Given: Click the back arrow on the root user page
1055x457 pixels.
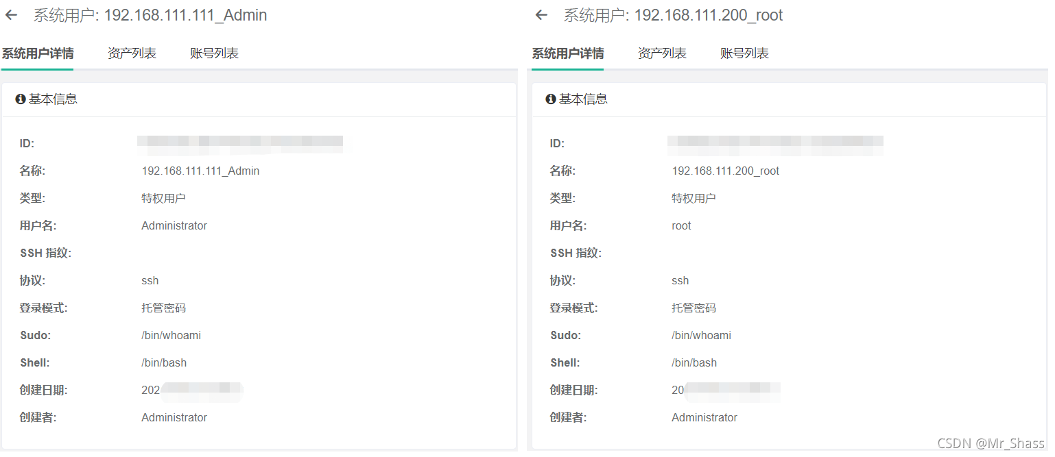Looking at the screenshot, I should click(543, 14).
